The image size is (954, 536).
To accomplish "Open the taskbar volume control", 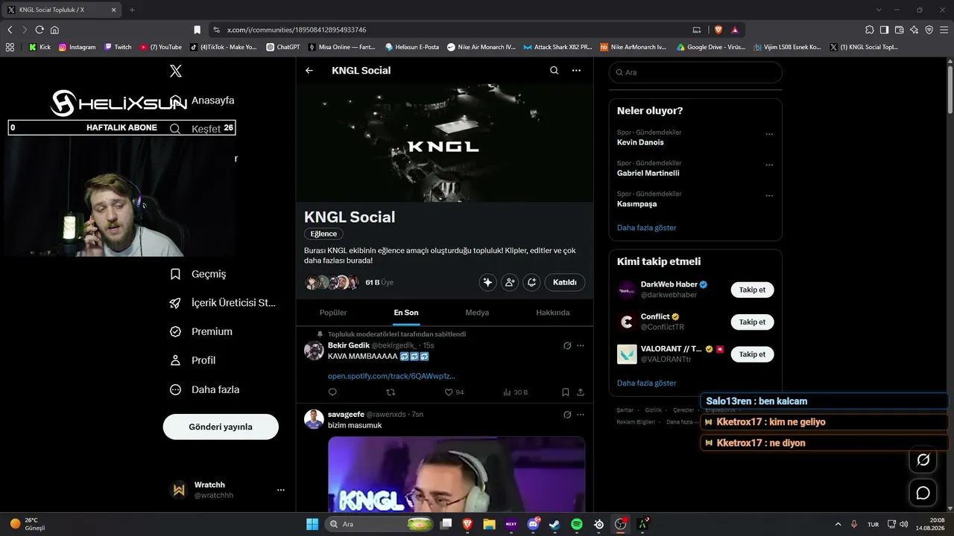I will click(x=903, y=524).
